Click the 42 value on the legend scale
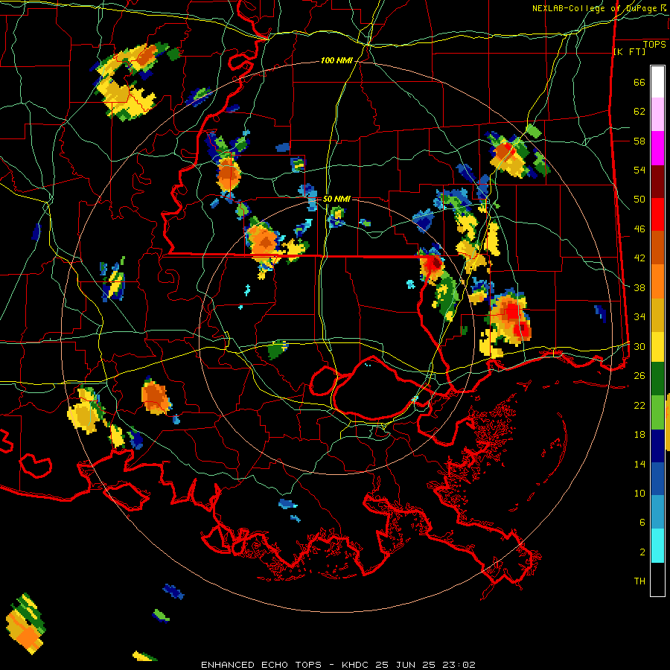Screen dimensions: 670x670 coord(639,258)
